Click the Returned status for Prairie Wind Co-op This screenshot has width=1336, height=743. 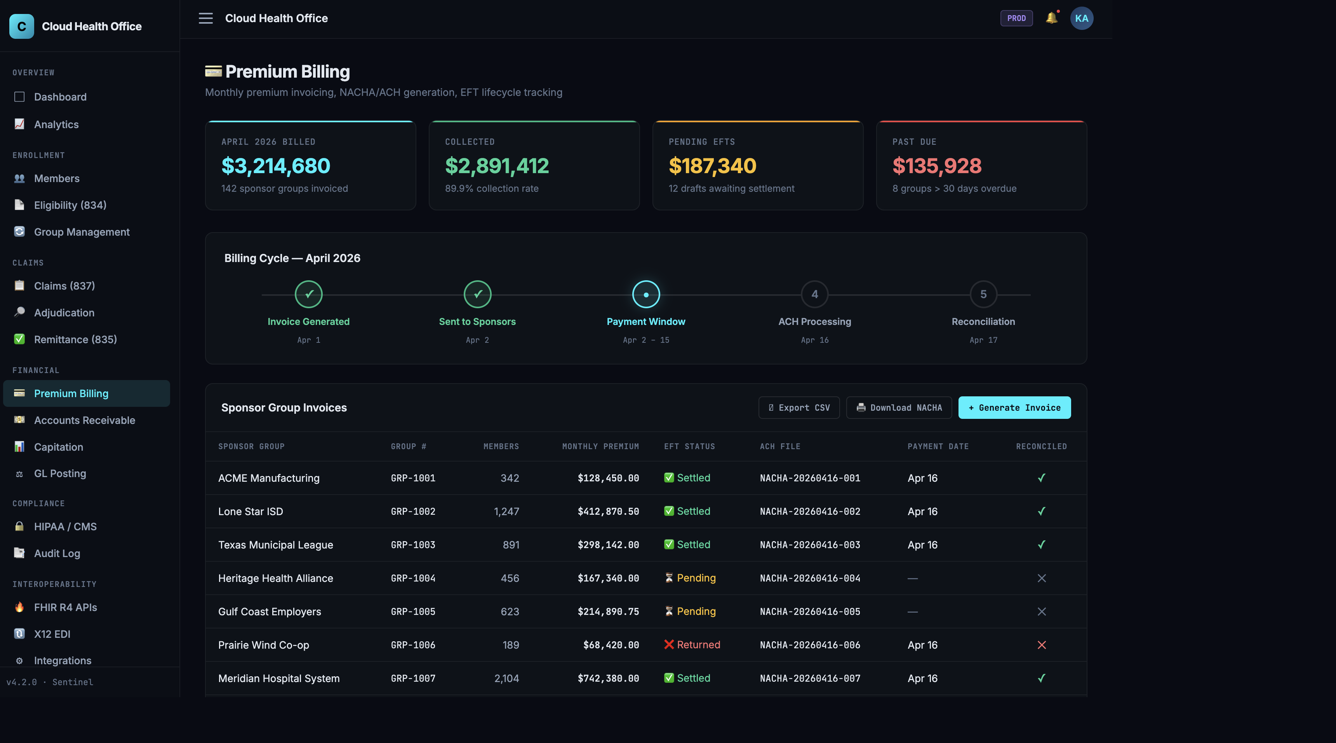[692, 644]
